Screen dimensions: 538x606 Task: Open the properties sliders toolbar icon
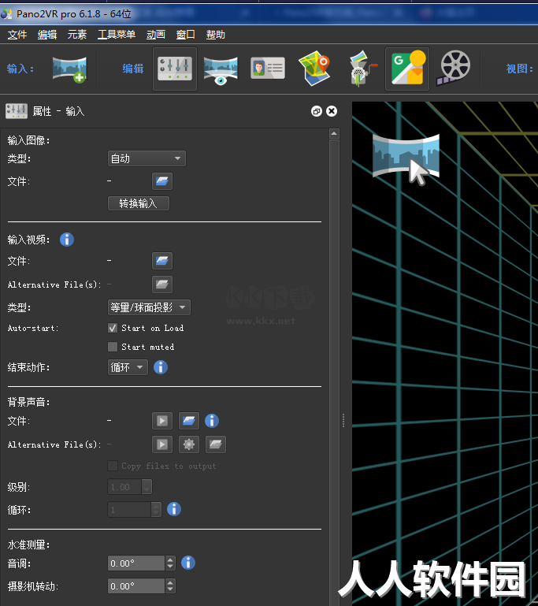pos(175,69)
